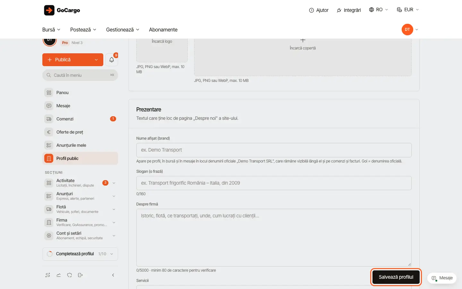
Task: Click the help circle icon next to Ajutor
Action: point(311,10)
